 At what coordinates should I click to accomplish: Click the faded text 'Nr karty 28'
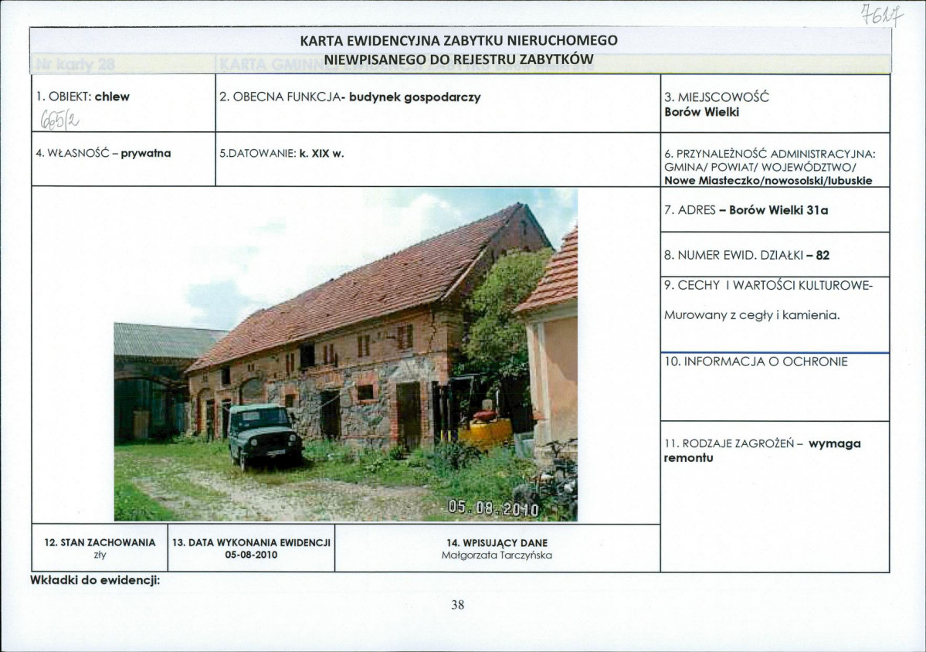[74, 65]
